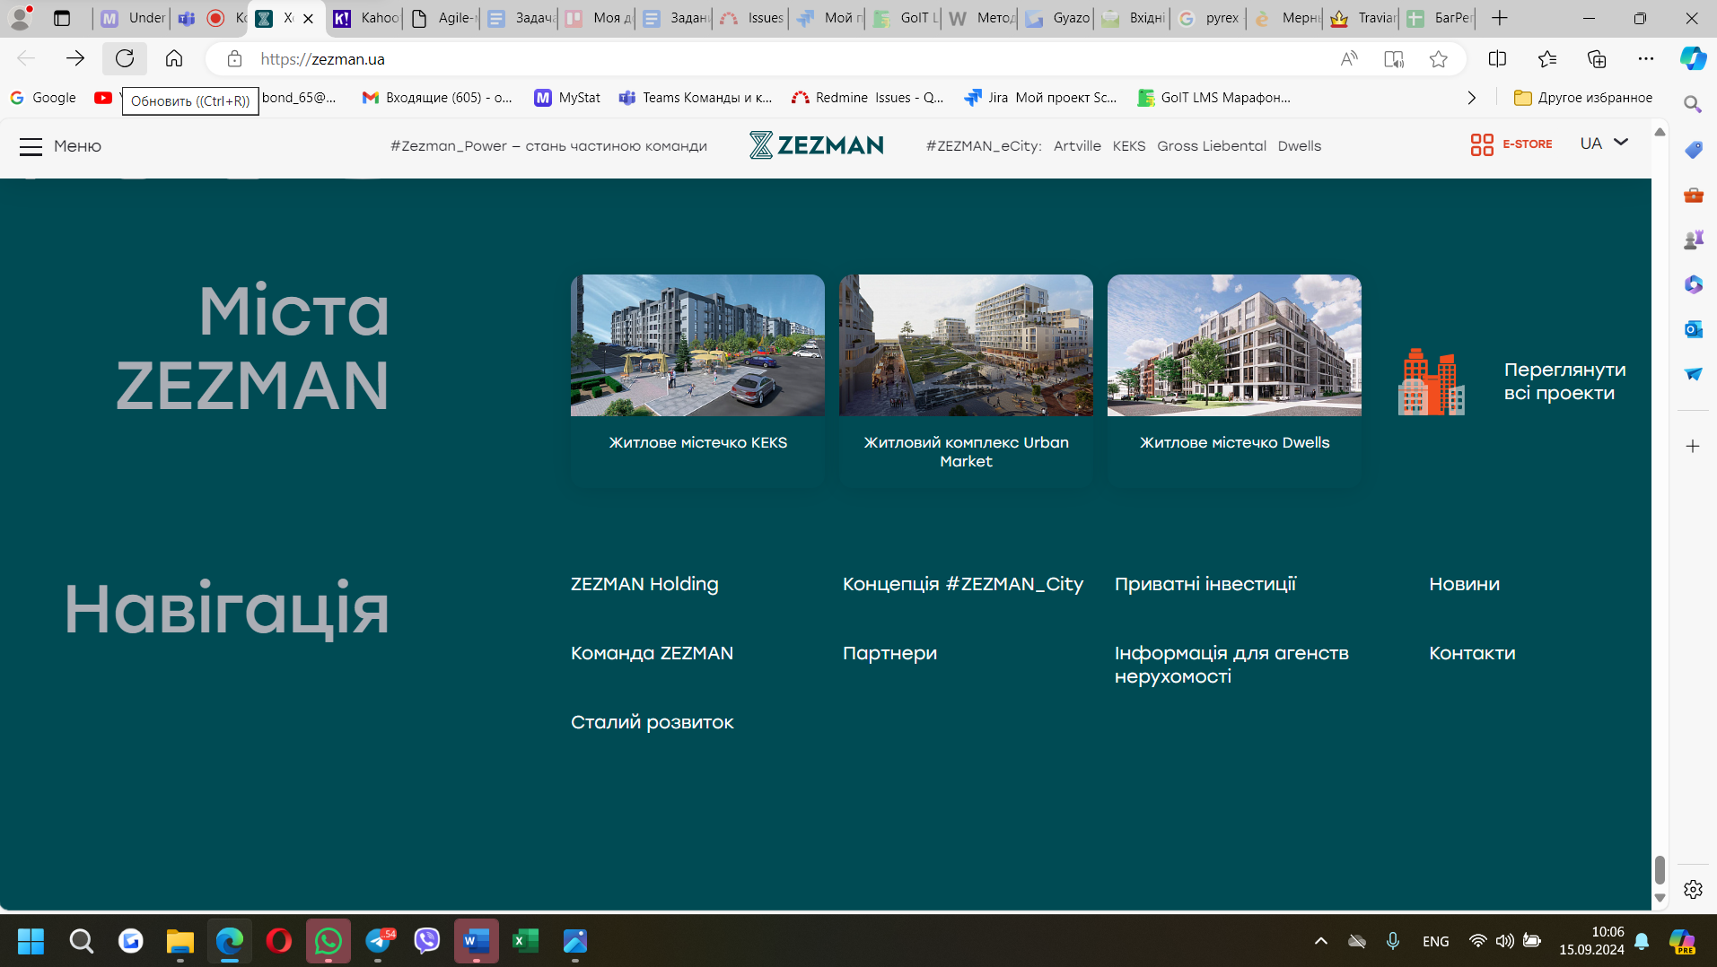The width and height of the screenshot is (1717, 967).
Task: Switch to the Kahoot browser tab
Action: click(x=367, y=18)
